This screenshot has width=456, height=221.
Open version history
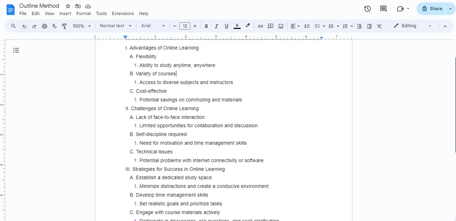[367, 9]
